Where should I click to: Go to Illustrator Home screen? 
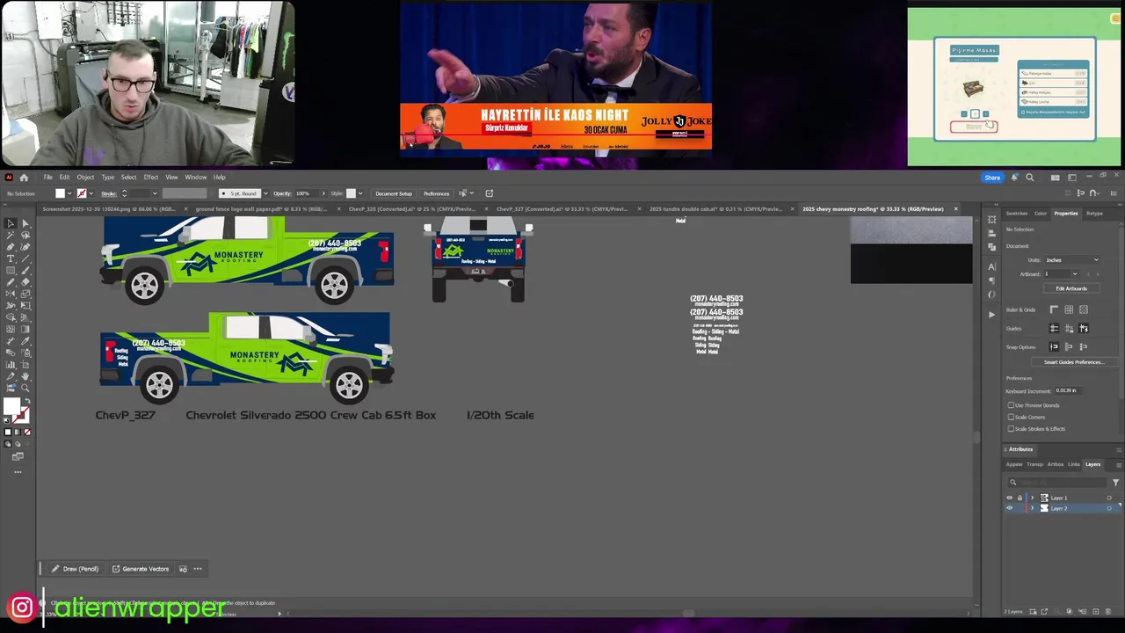[x=24, y=177]
